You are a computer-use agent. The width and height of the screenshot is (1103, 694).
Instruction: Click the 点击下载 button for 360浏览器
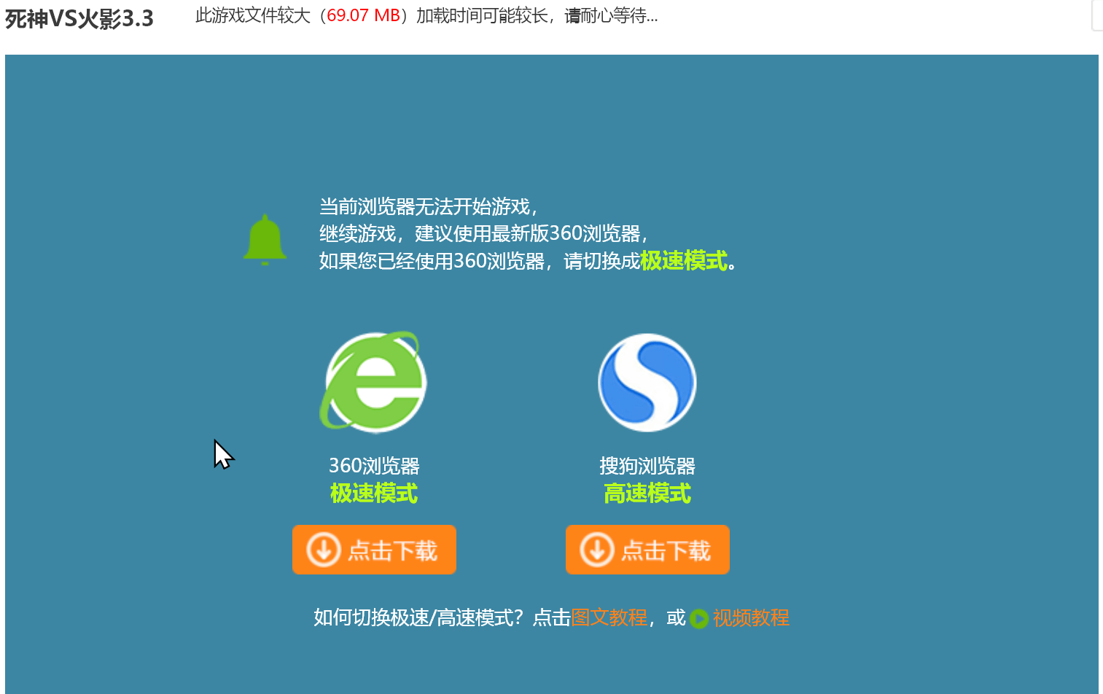(x=373, y=549)
